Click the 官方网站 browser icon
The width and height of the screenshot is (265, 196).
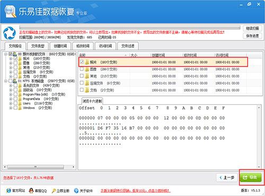8,191
